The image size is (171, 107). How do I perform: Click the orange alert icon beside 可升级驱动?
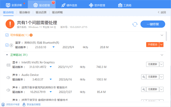31,35
